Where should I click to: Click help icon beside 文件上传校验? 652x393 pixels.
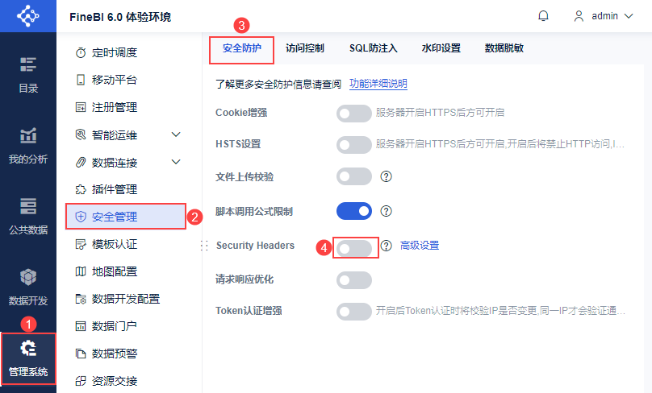pos(386,176)
